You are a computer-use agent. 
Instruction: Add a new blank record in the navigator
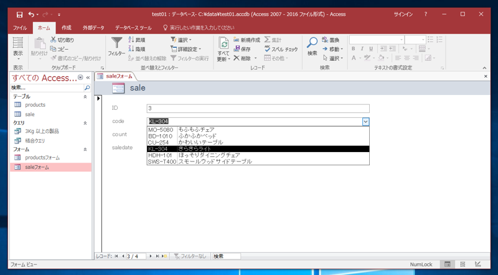point(164,256)
